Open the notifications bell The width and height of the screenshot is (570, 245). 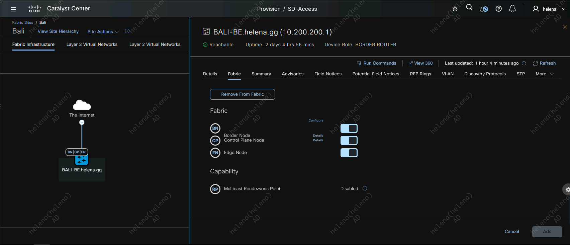(512, 9)
